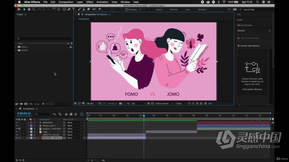Open the Audio panel
Screen dimensions: 289x162
coord(240,20)
